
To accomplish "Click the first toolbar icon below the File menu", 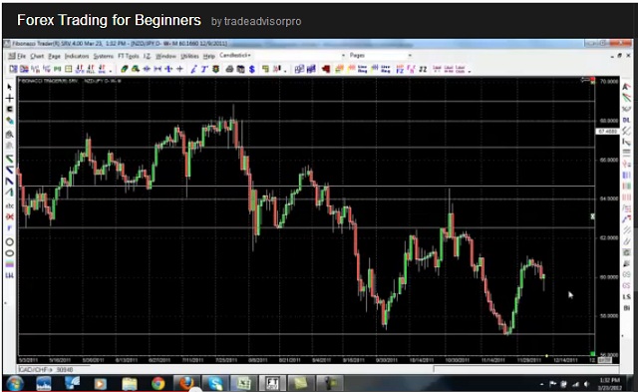I will [13, 69].
